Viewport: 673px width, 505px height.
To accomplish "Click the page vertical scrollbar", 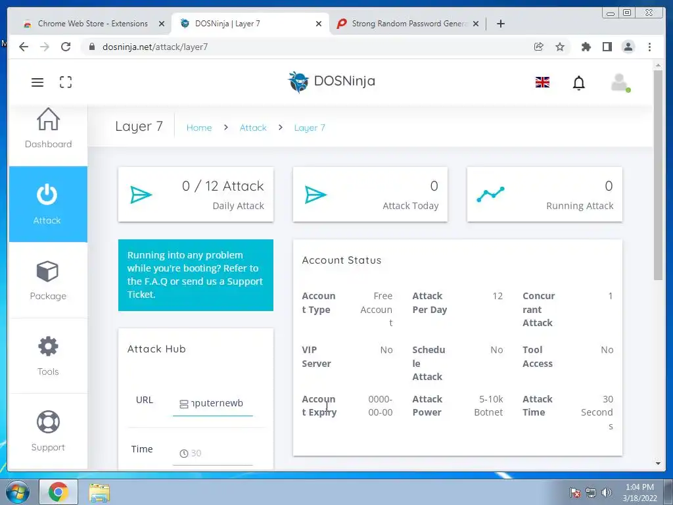I will (658, 175).
